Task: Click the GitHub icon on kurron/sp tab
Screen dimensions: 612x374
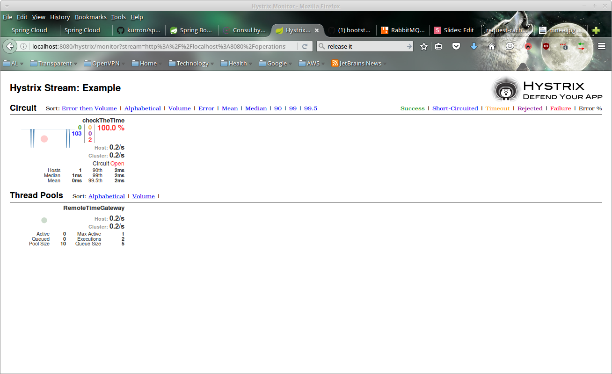Action: click(x=121, y=30)
